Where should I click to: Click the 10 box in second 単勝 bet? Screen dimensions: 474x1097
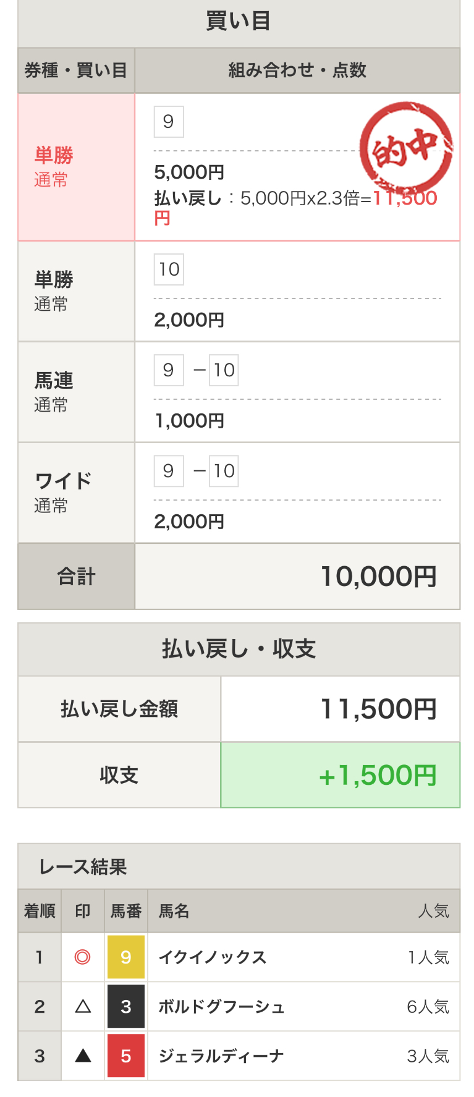169,269
